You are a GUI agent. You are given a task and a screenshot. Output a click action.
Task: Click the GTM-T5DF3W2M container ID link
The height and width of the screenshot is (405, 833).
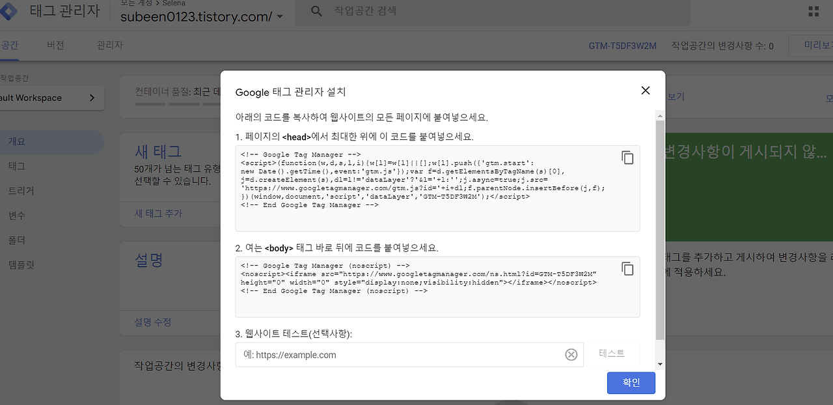coord(622,46)
